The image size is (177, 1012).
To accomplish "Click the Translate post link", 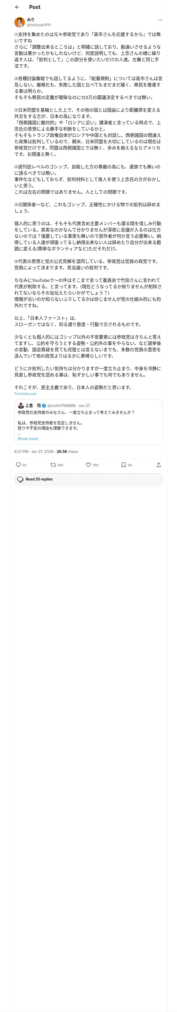I will click(25, 394).
